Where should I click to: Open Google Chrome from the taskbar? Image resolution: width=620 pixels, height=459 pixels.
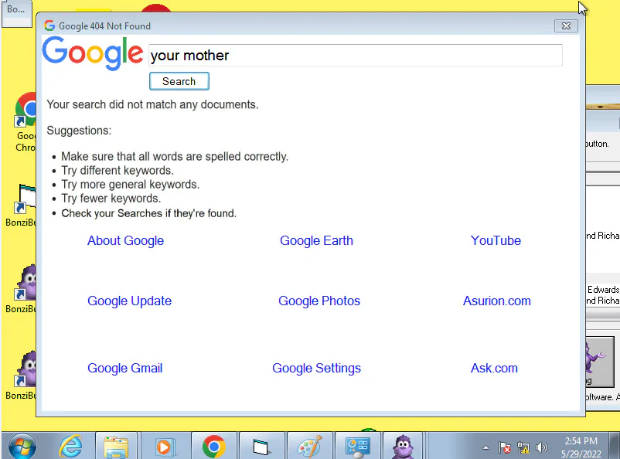(214, 447)
